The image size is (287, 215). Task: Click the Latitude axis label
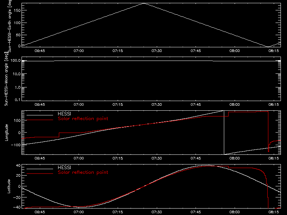point(9,186)
